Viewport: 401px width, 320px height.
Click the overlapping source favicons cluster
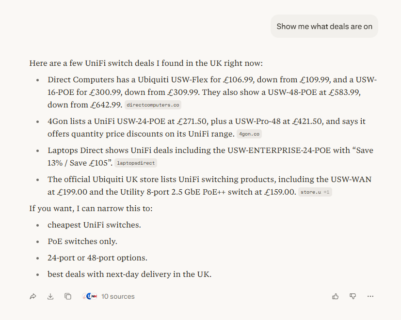coord(90,296)
